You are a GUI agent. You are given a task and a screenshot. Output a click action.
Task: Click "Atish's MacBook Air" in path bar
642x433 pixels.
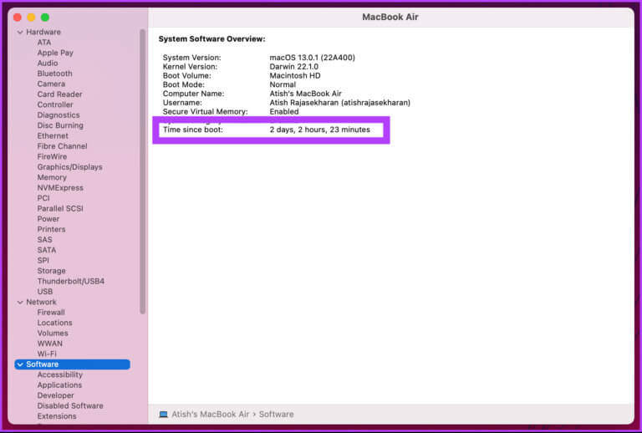point(211,414)
